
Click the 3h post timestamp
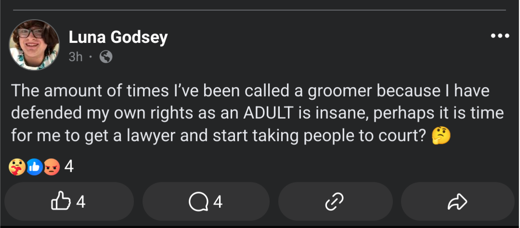point(76,57)
